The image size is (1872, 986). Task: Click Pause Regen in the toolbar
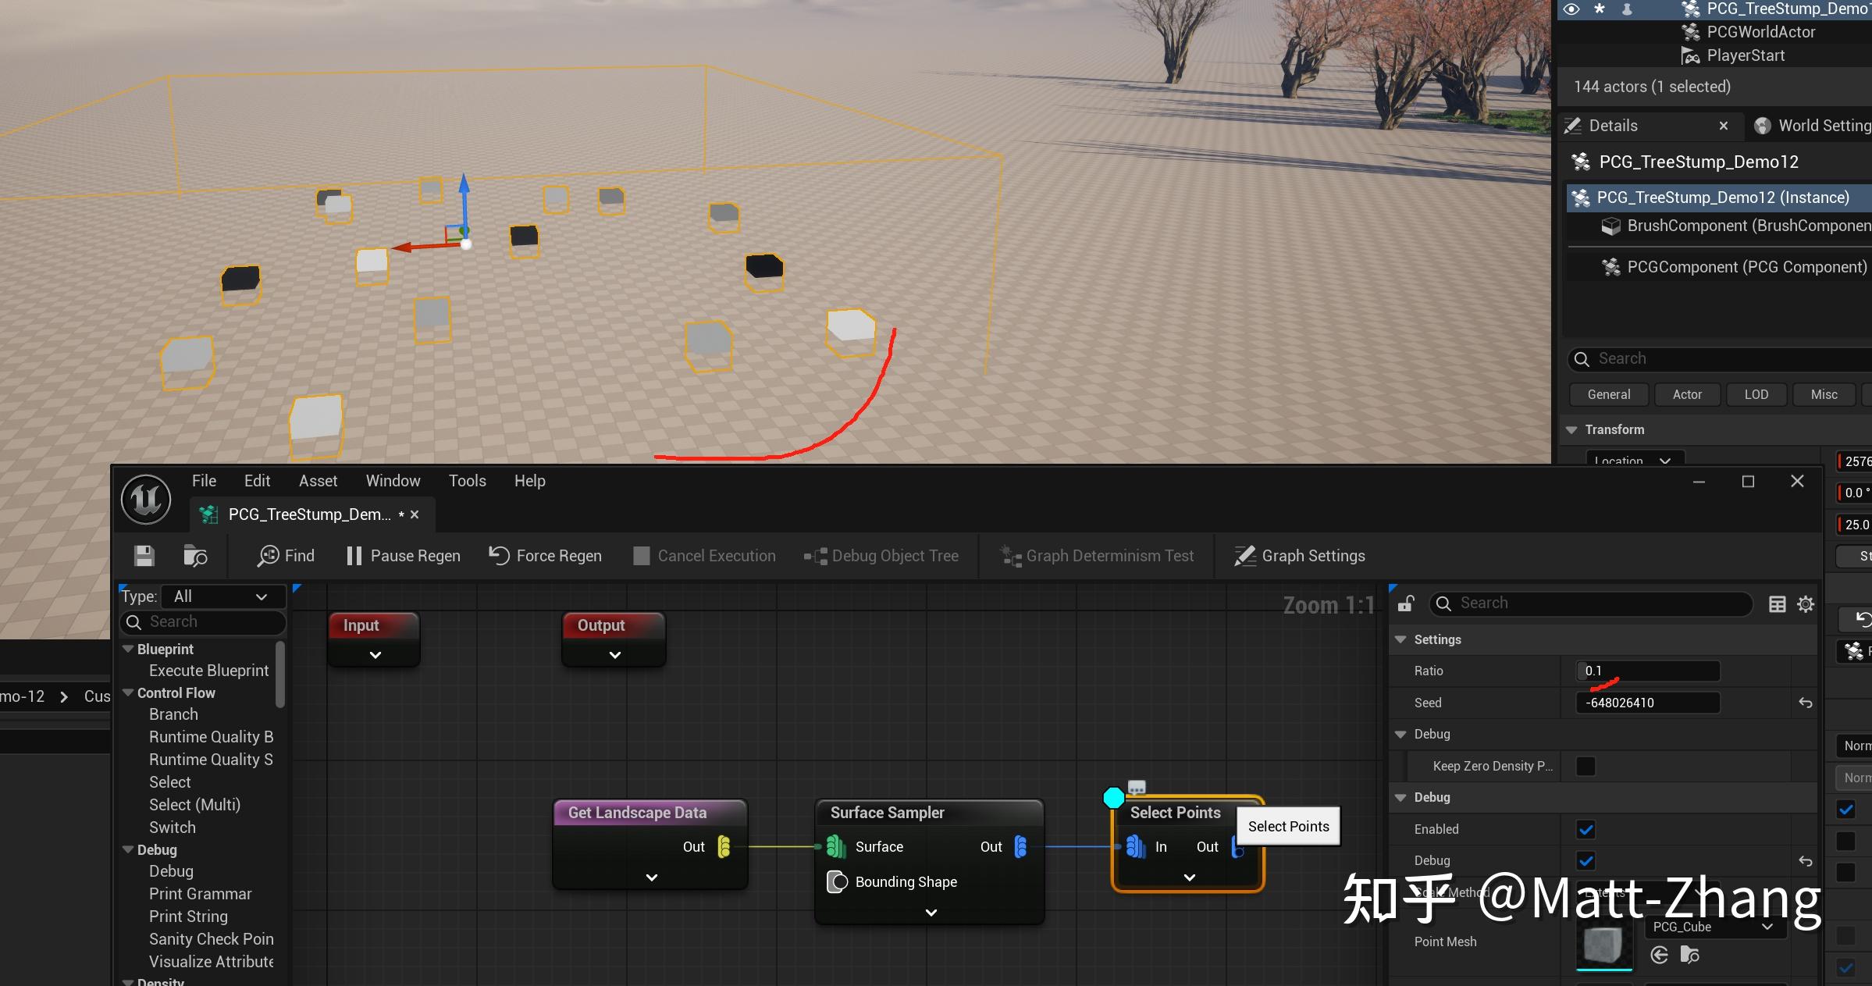coord(403,556)
